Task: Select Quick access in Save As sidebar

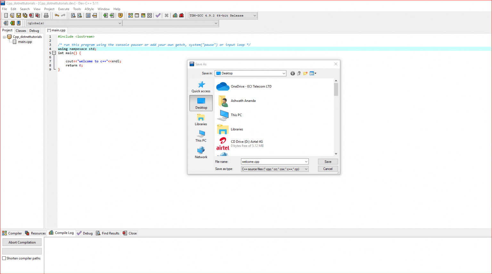Action: pyautogui.click(x=201, y=87)
